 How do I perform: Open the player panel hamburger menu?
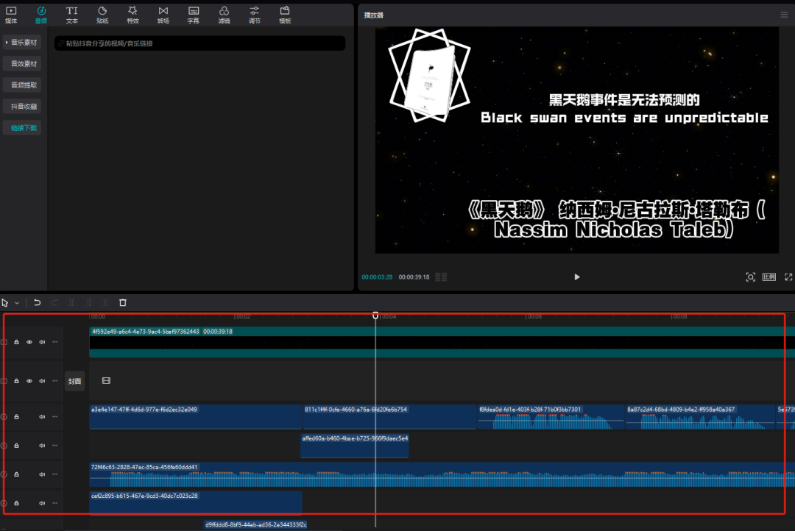pos(784,15)
